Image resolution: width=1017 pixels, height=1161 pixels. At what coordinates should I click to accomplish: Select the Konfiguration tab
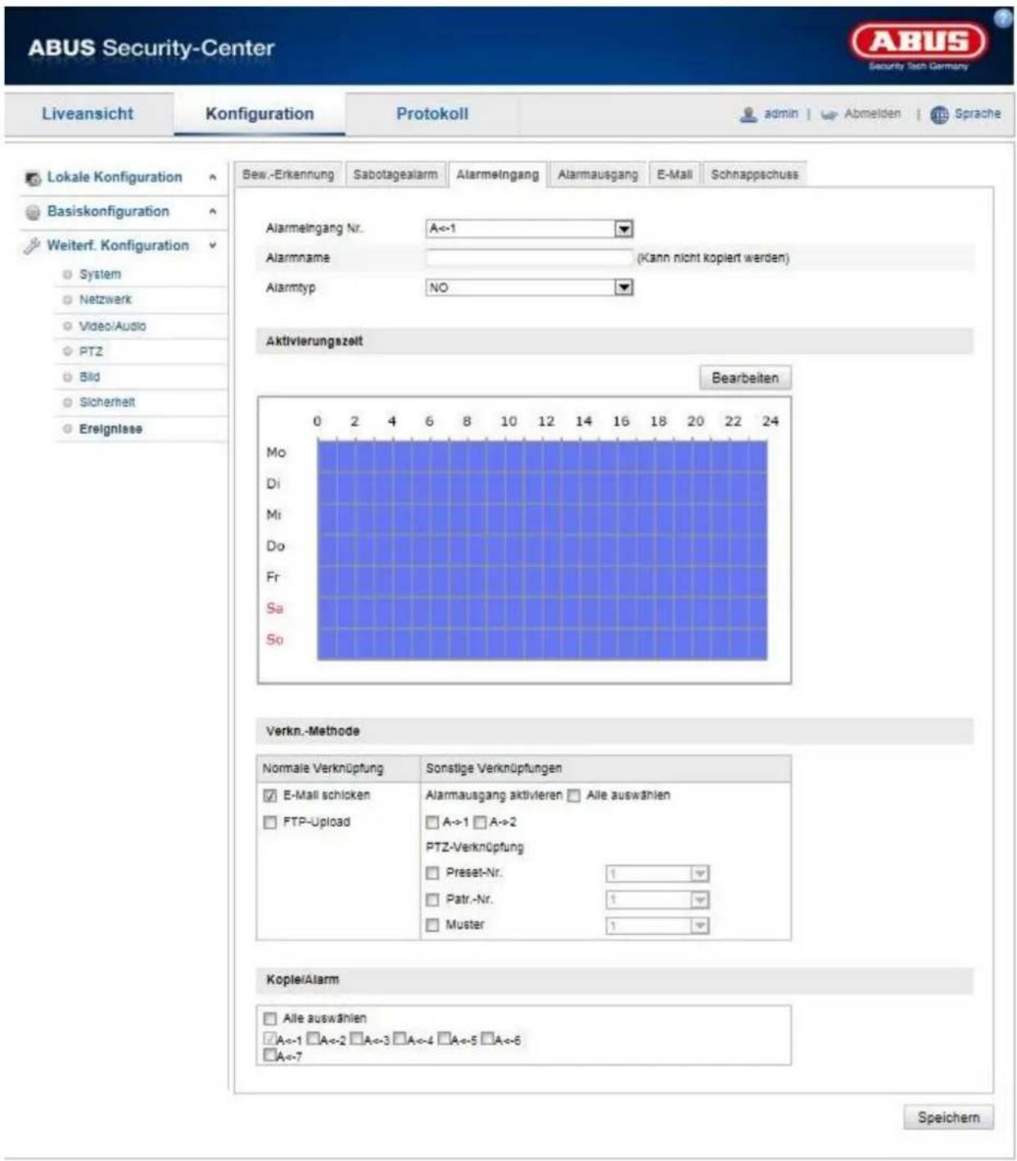pyautogui.click(x=260, y=114)
